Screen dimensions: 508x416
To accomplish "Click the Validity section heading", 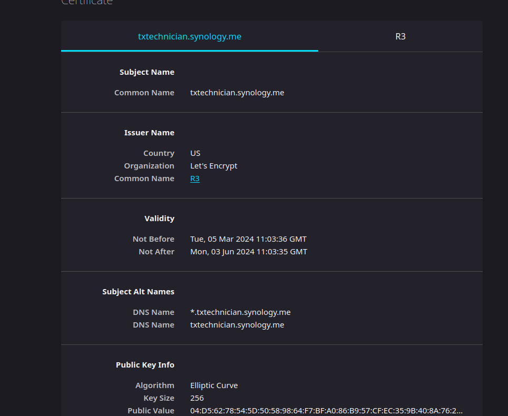I will (x=159, y=219).
